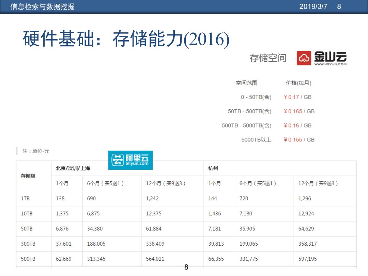This screenshot has width=368, height=276.
Task: Click the cell value 199,065
Action: coord(248,244)
